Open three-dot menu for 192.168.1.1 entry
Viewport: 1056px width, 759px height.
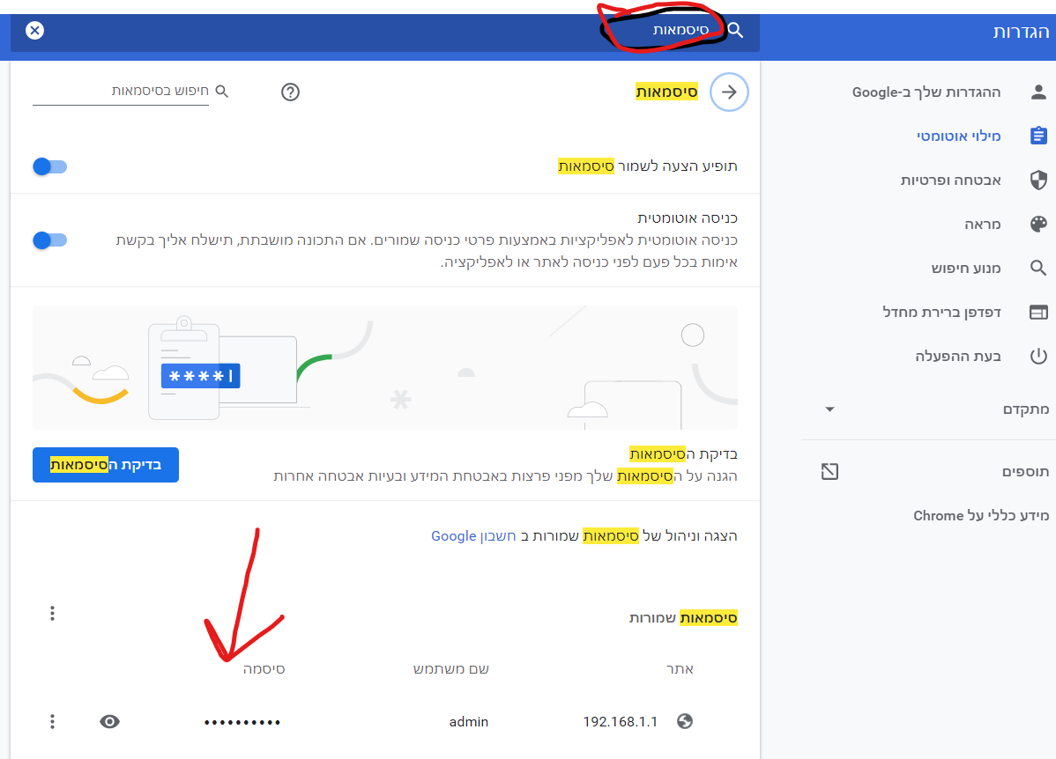point(52,721)
